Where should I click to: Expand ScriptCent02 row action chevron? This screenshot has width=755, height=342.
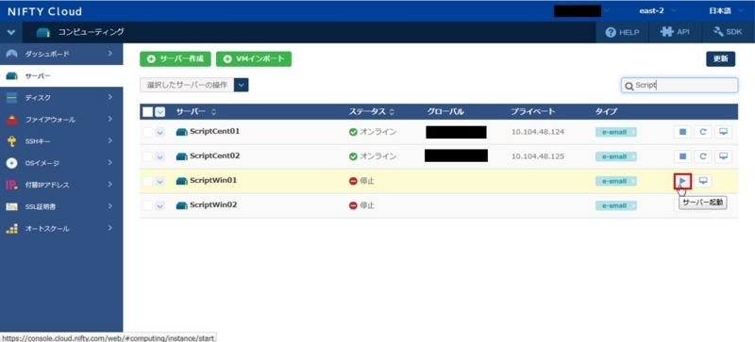coord(159,156)
